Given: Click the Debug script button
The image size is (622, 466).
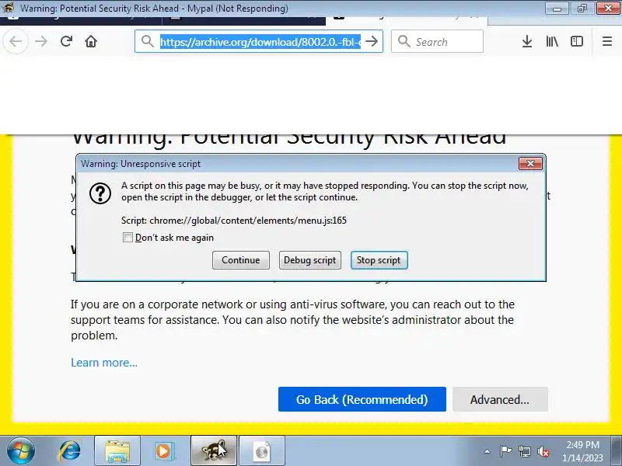Looking at the screenshot, I should point(309,260).
